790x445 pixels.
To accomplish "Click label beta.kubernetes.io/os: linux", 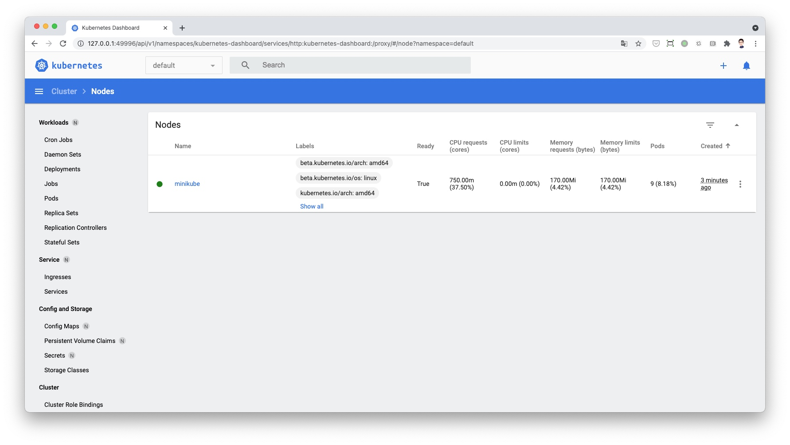I will coord(338,178).
